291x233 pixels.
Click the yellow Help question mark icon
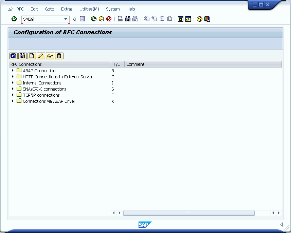pos(200,19)
